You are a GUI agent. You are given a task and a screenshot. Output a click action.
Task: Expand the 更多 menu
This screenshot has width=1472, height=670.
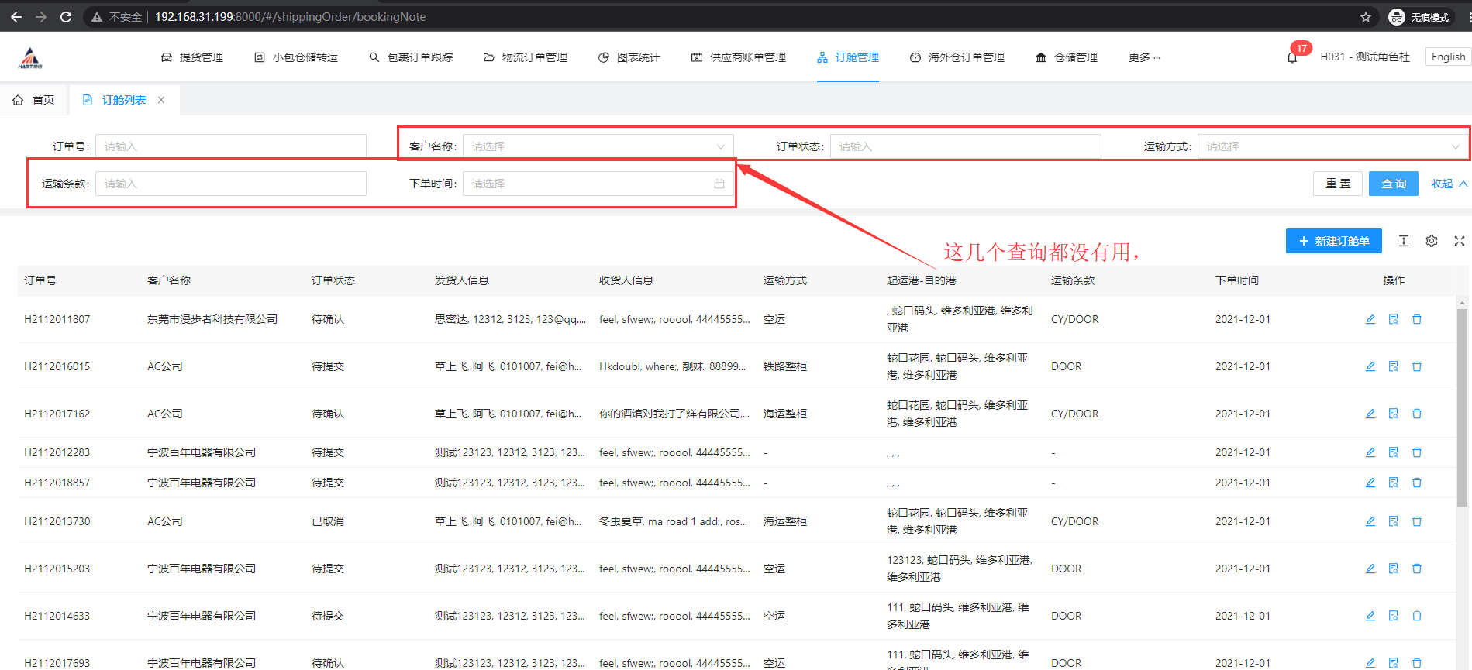(x=1144, y=57)
